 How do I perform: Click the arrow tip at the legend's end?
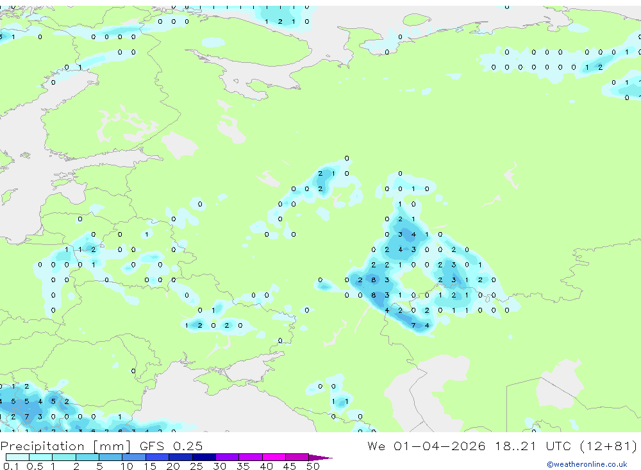321,458
